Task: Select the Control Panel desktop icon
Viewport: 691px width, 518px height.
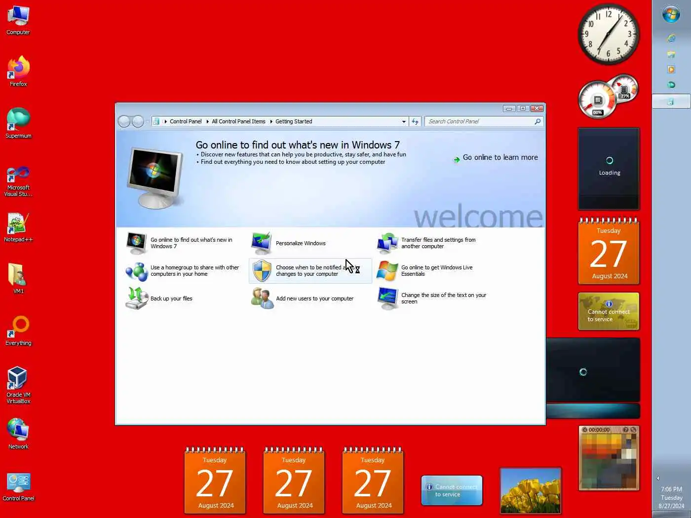Action: pos(18,487)
